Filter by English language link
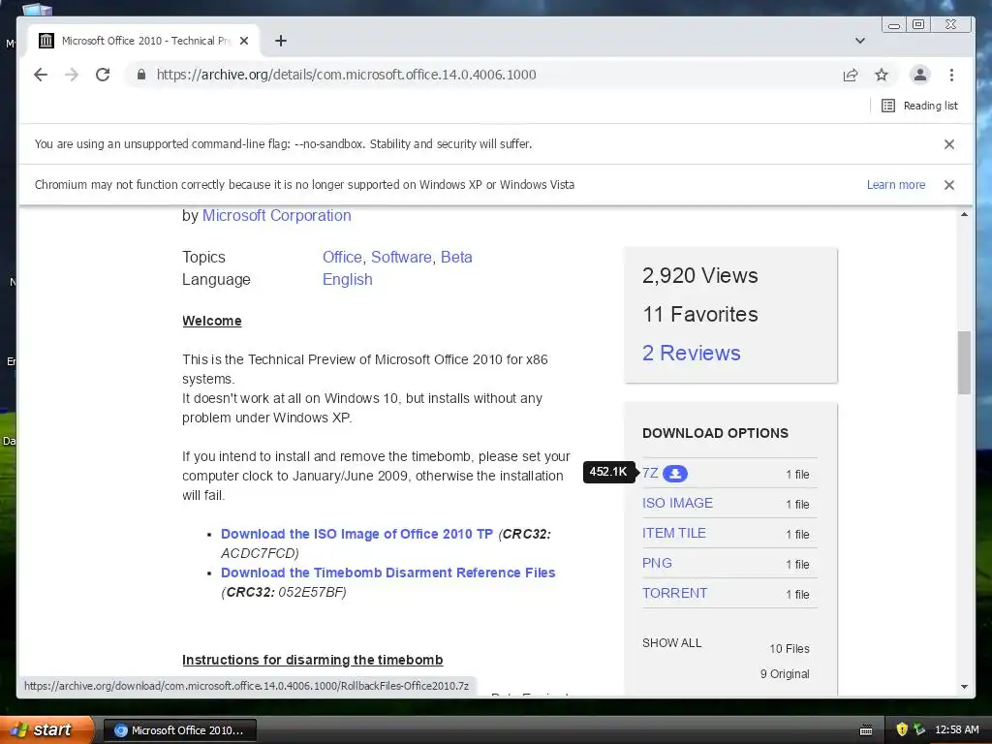Image resolution: width=992 pixels, height=744 pixels. [348, 279]
